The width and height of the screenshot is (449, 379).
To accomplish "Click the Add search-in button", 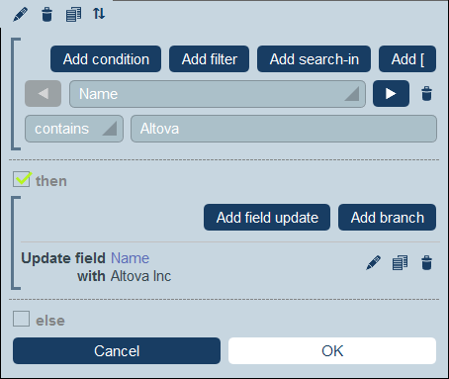I will (314, 59).
